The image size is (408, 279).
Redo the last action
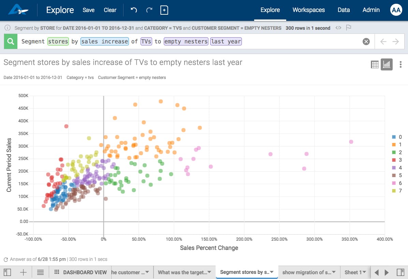149,10
